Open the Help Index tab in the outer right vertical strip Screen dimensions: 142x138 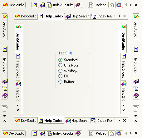pos(136,62)
